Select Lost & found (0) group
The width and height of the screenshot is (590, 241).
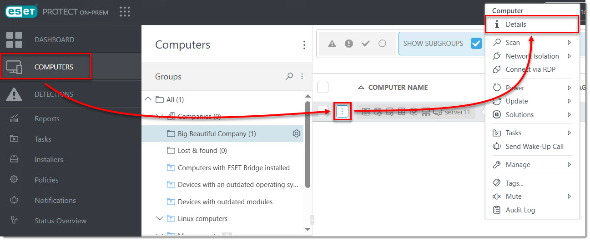pyautogui.click(x=202, y=151)
